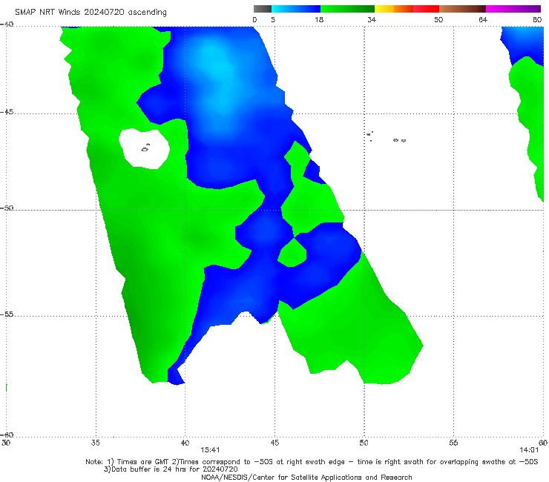
Task: Select the gray segment of the color bar
Action: coord(262,9)
